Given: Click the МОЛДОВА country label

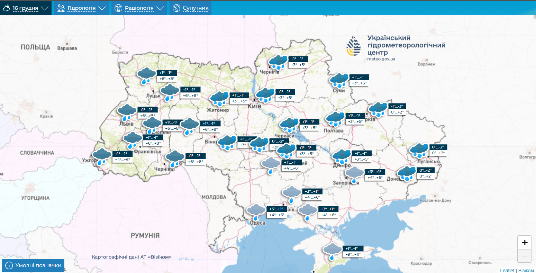Looking at the screenshot, I should [214, 197].
